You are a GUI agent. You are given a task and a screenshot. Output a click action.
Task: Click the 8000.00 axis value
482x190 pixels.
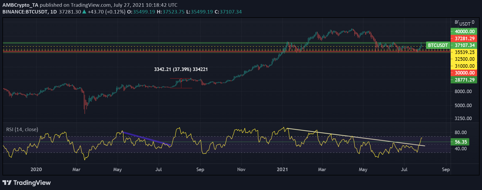463,91
